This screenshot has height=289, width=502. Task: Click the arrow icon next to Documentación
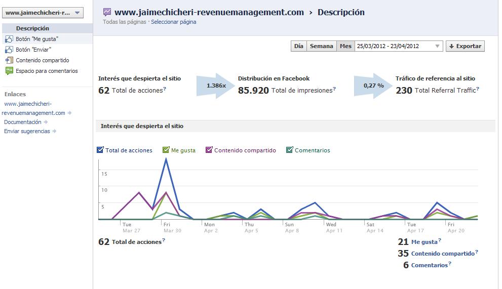(46, 122)
